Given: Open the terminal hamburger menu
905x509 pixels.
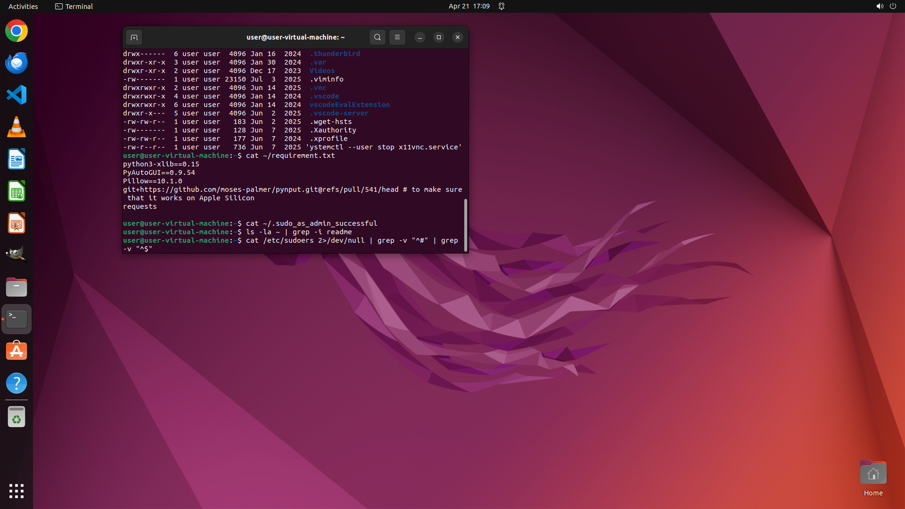Looking at the screenshot, I should coord(397,37).
